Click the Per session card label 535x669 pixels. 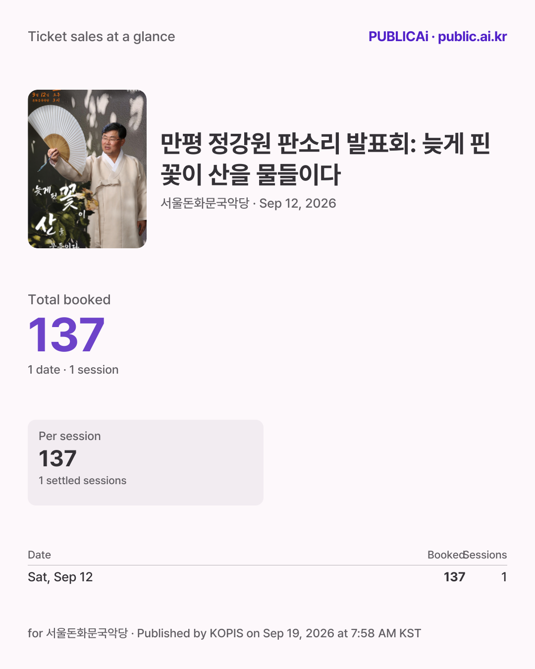pos(70,436)
